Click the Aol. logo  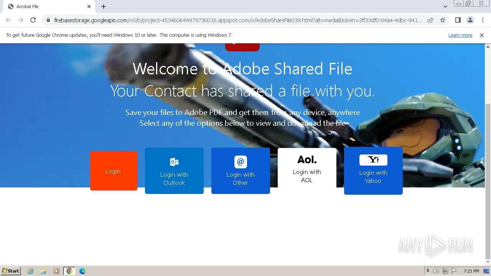(307, 159)
